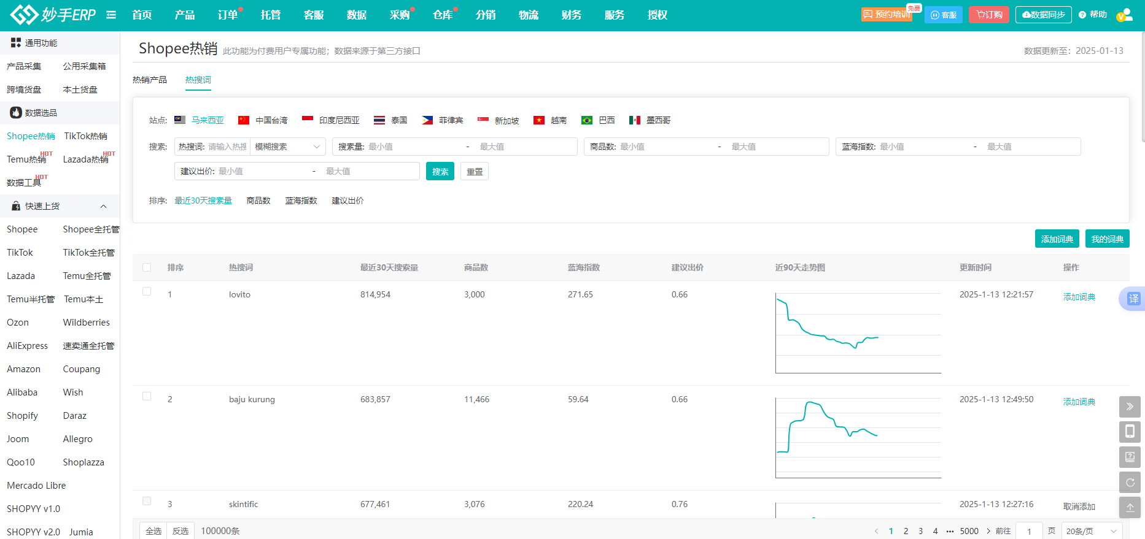Click the page jump input field
The height and width of the screenshot is (539, 1145).
coord(1029,531)
